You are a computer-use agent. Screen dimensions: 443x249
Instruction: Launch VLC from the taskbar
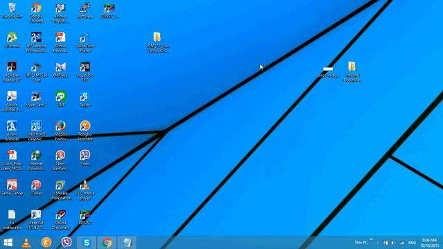tap(26, 243)
